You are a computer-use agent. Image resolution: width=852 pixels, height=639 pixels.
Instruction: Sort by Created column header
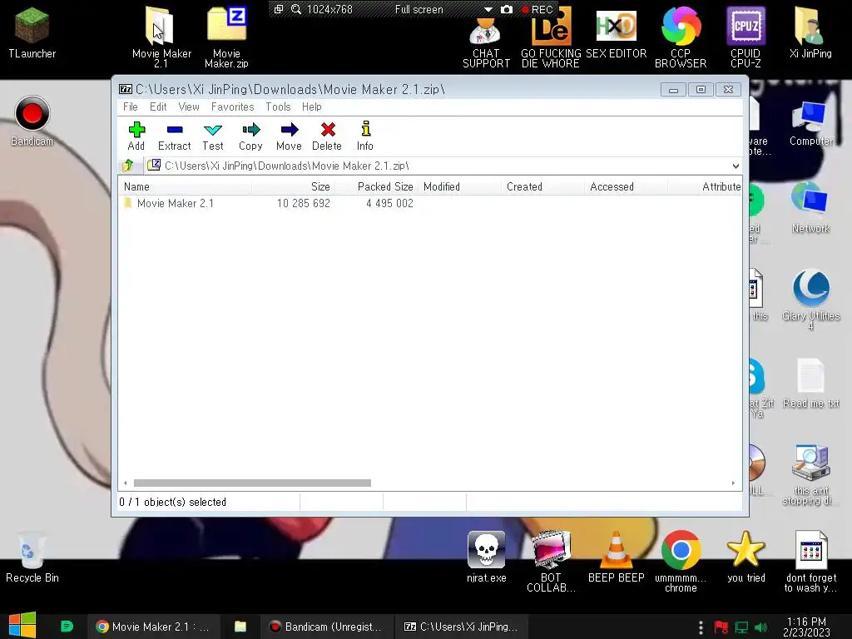pos(542,186)
